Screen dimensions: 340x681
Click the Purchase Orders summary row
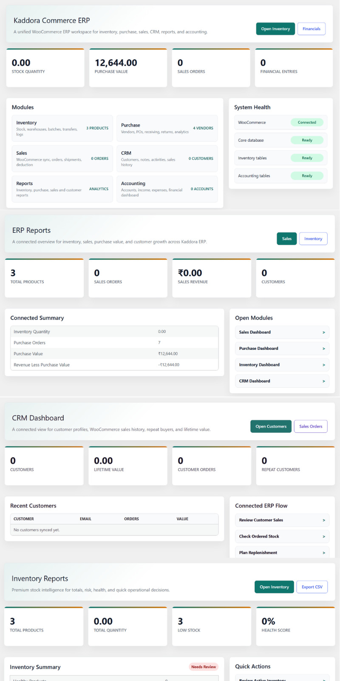tap(114, 343)
